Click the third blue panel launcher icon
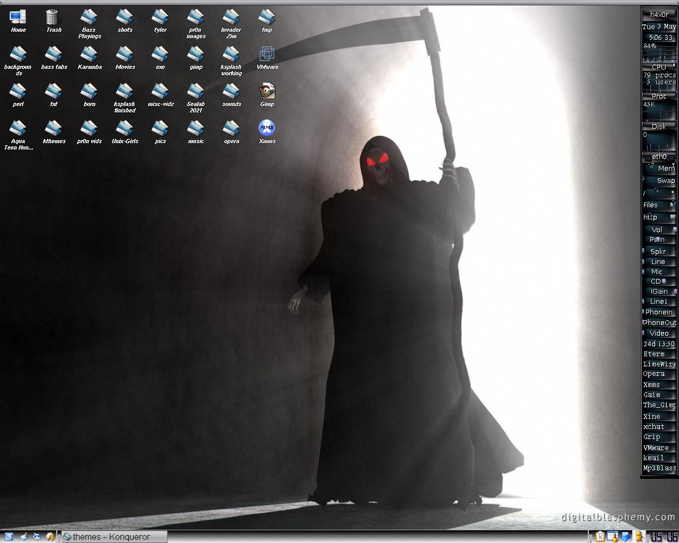Viewport: 679px width, 543px height. pos(37,537)
